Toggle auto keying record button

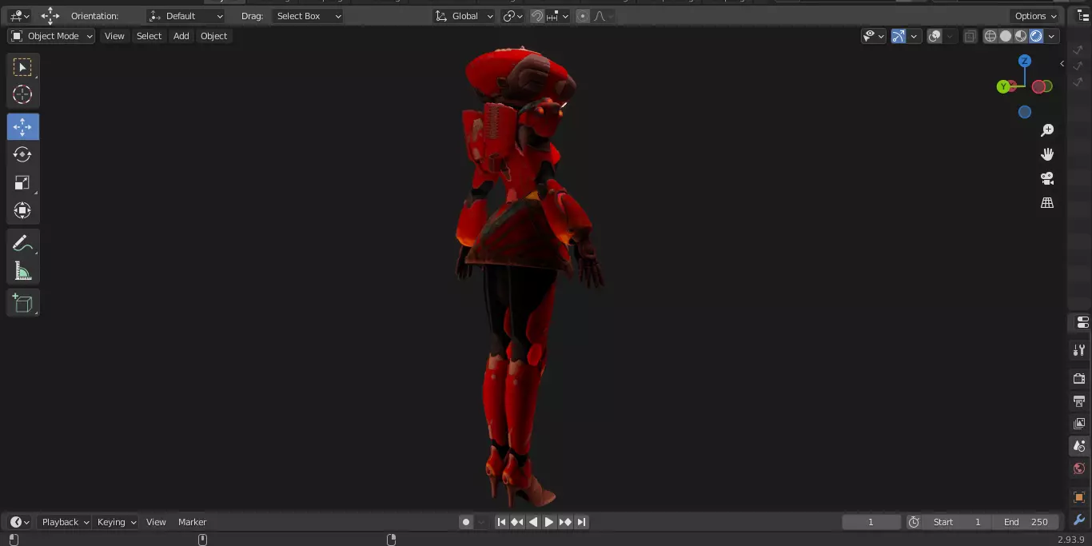pos(466,522)
